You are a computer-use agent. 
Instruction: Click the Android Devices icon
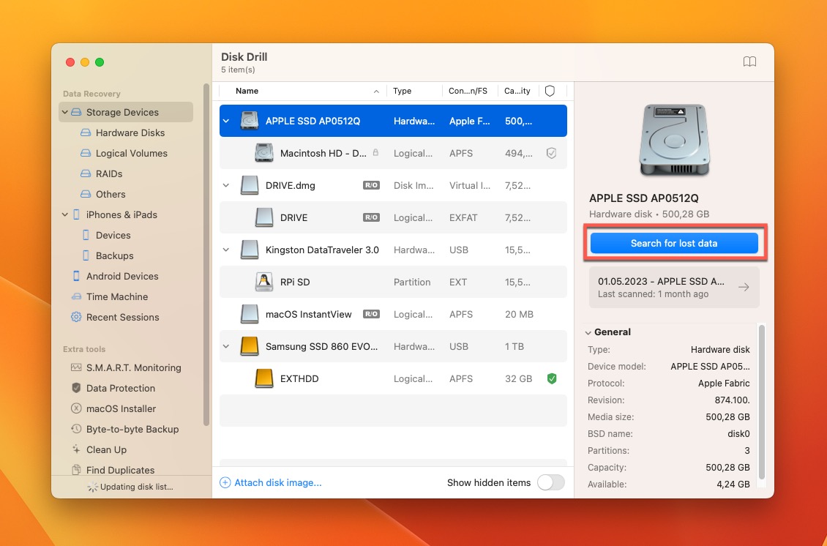tap(76, 276)
